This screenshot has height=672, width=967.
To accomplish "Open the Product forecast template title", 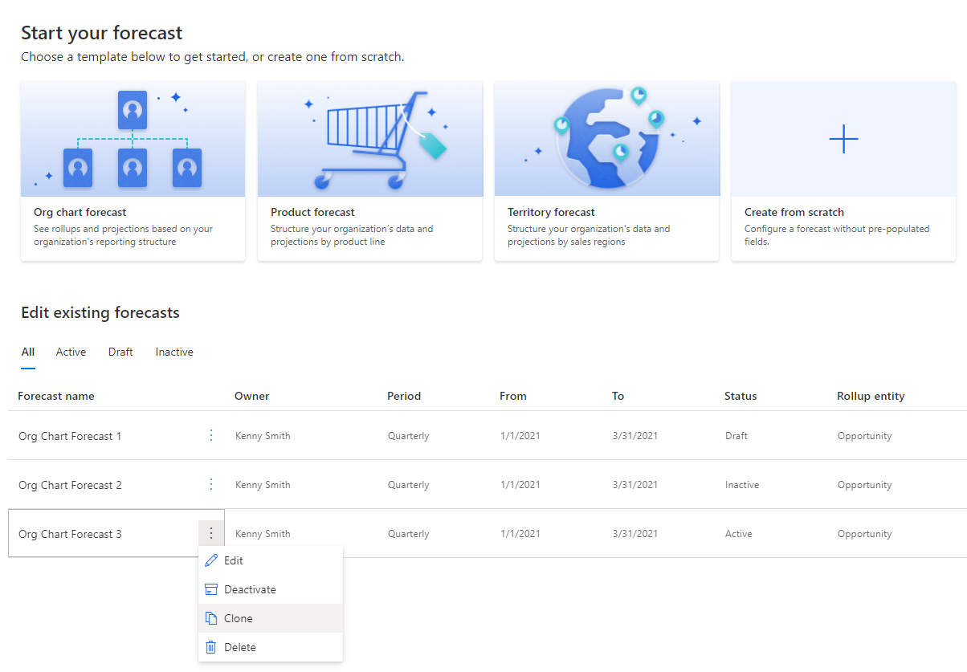I will click(x=312, y=212).
